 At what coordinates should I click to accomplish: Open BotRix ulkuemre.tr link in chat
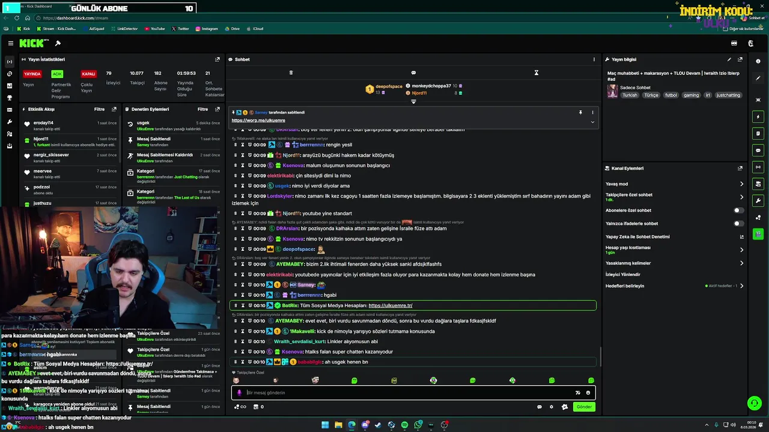[391, 305]
